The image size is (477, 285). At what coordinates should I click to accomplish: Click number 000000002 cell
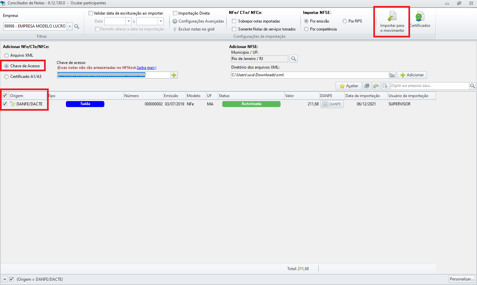coord(154,104)
